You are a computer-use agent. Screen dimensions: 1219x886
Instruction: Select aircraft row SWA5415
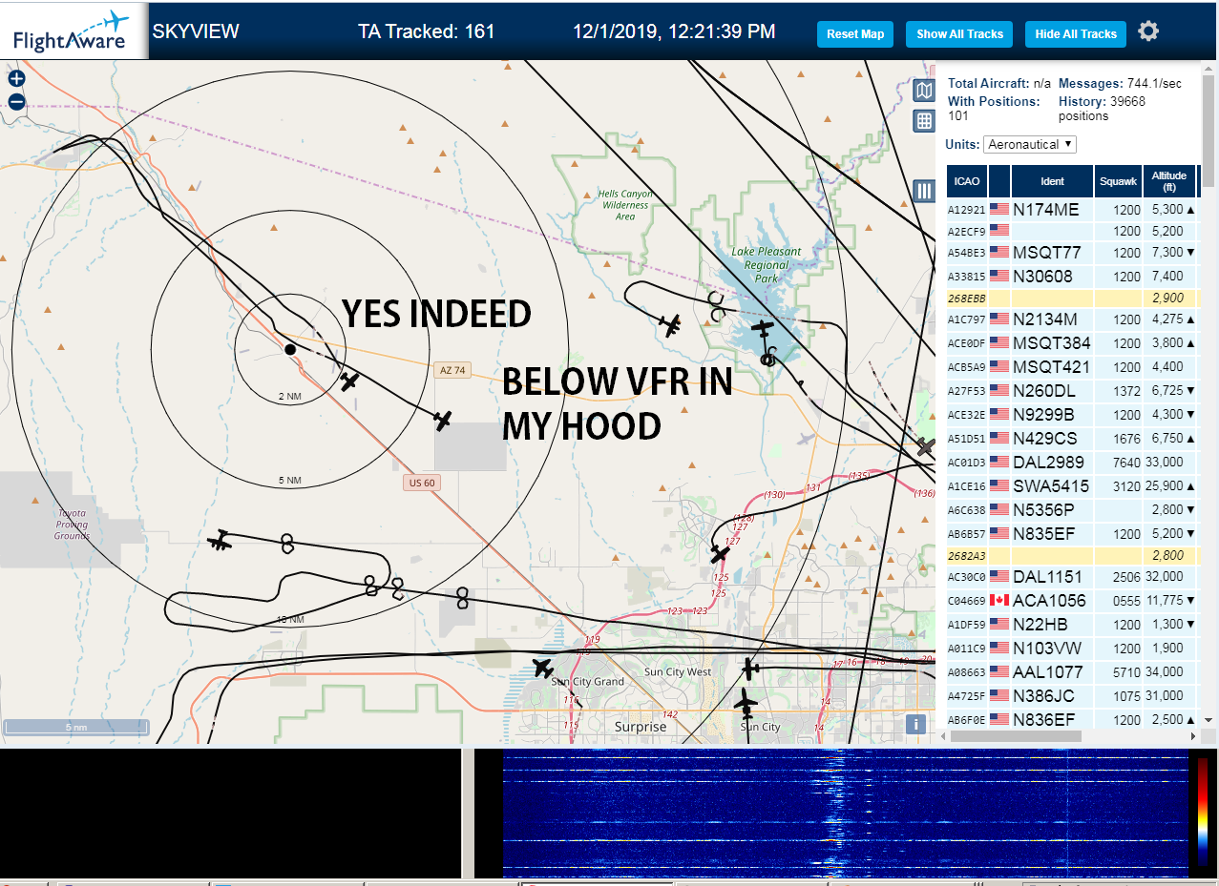[x=1071, y=486]
